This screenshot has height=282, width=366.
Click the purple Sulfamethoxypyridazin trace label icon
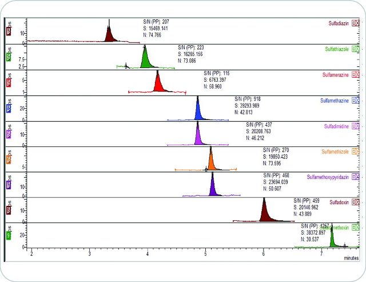[9, 185]
